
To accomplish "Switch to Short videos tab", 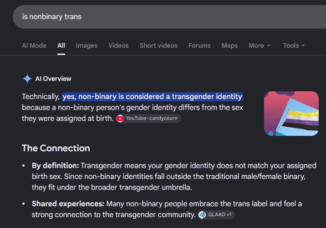I will 158,45.
